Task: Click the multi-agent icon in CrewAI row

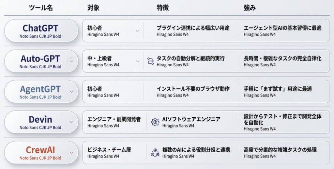Action: coord(155,152)
